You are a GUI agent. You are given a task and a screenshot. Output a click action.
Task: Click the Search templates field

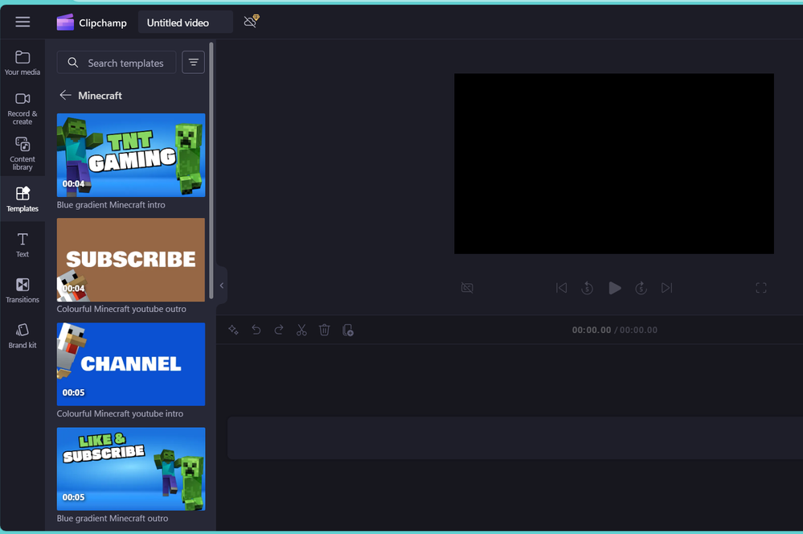117,63
